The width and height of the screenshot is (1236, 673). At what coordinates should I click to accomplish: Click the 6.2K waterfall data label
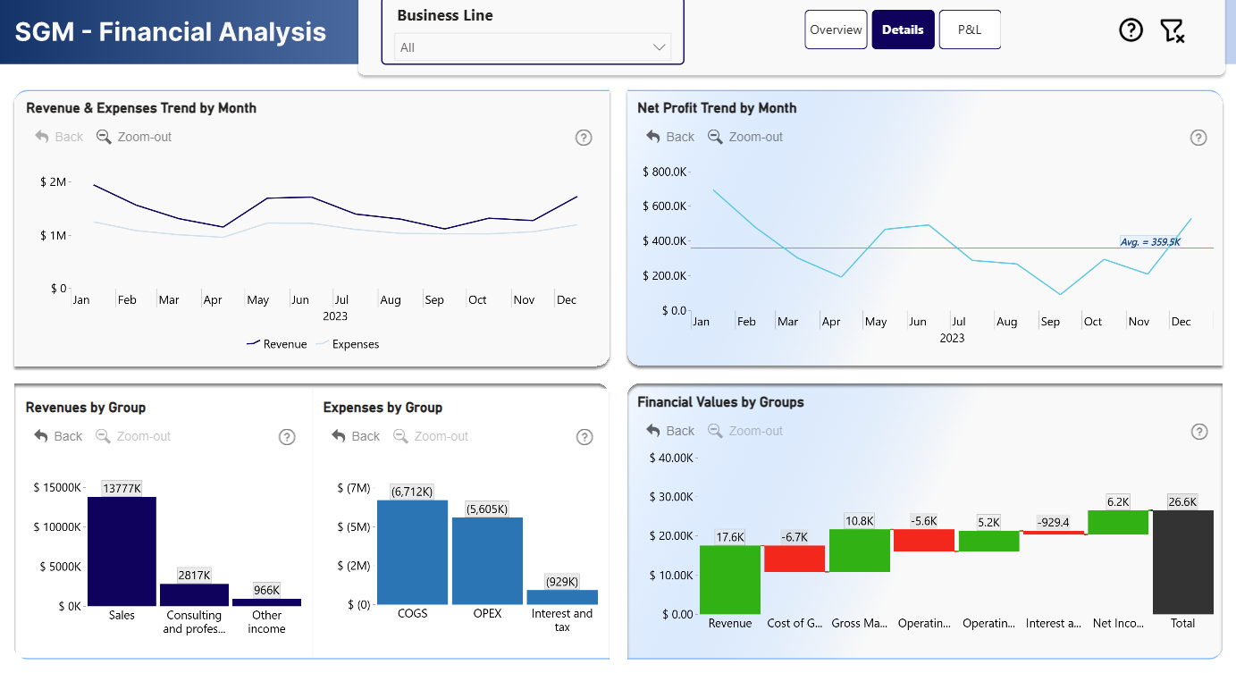pyautogui.click(x=1118, y=502)
